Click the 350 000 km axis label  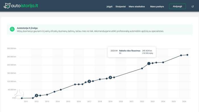[12, 48]
